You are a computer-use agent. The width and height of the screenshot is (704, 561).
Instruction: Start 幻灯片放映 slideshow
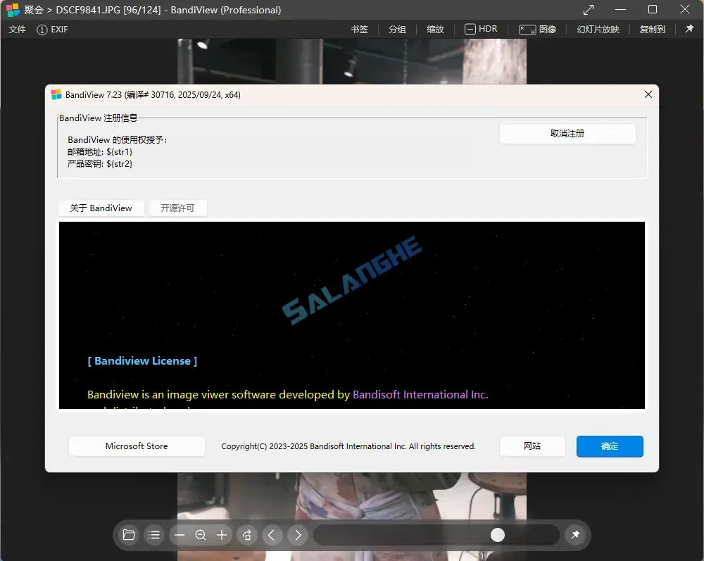598,30
